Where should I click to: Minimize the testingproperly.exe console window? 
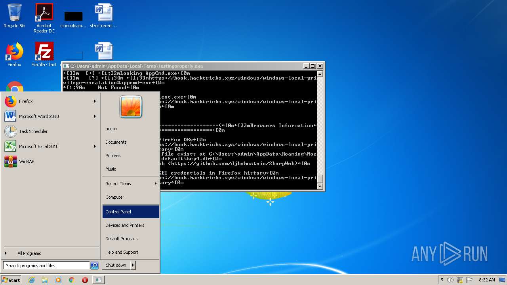pyautogui.click(x=306, y=66)
